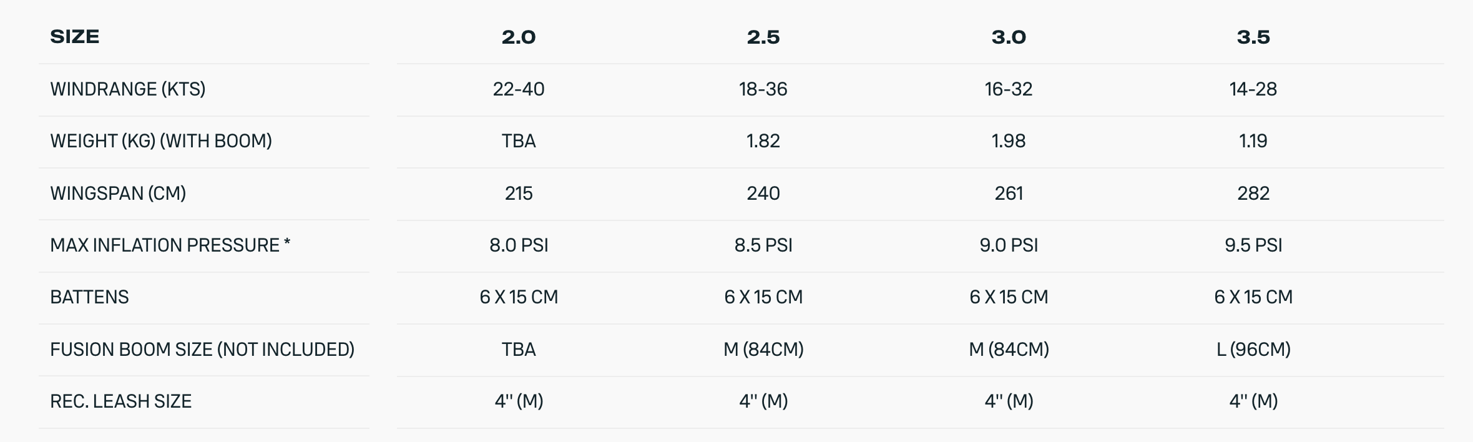The height and width of the screenshot is (442, 1473).
Task: Select the 2.0 size column header
Action: click(519, 37)
